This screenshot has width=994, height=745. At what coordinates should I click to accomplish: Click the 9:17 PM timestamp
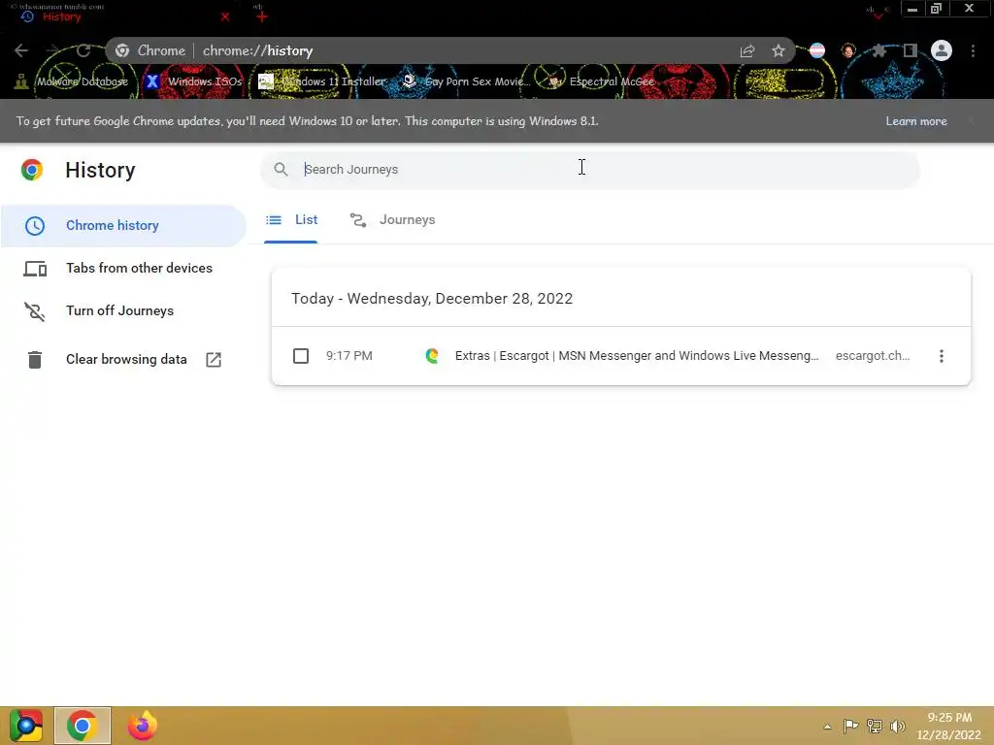pyautogui.click(x=349, y=355)
